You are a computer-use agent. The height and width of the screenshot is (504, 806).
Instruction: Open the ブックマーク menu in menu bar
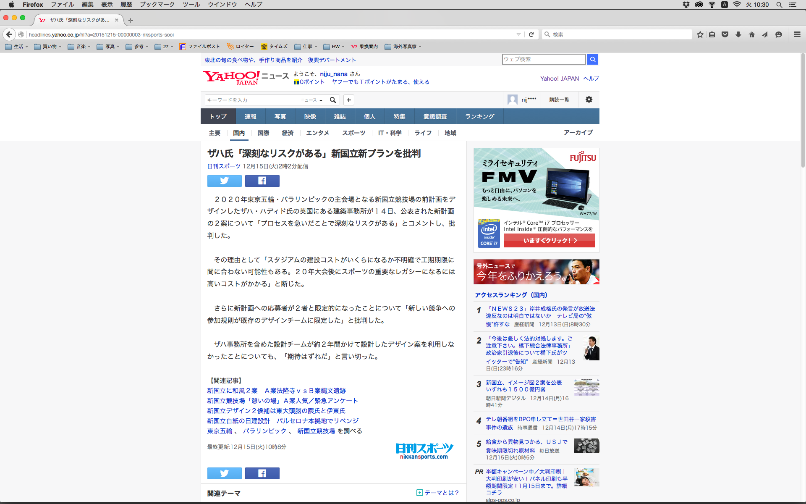coord(157,4)
